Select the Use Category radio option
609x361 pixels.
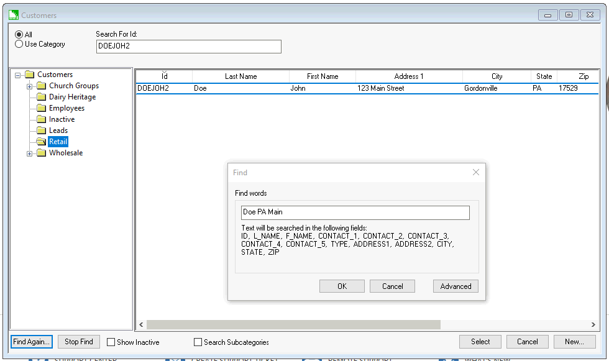point(19,44)
